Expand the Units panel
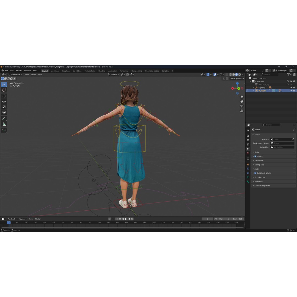297x297 pixels. click(x=273, y=152)
